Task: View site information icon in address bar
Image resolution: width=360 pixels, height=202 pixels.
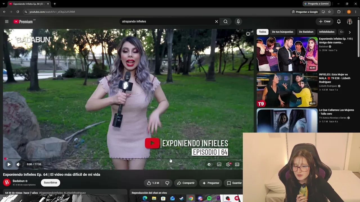Action: [x=26, y=12]
